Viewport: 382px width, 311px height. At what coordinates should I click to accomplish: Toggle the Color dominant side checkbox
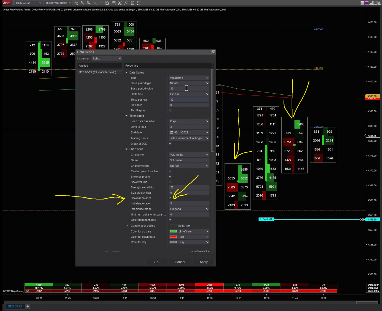[x=170, y=220]
